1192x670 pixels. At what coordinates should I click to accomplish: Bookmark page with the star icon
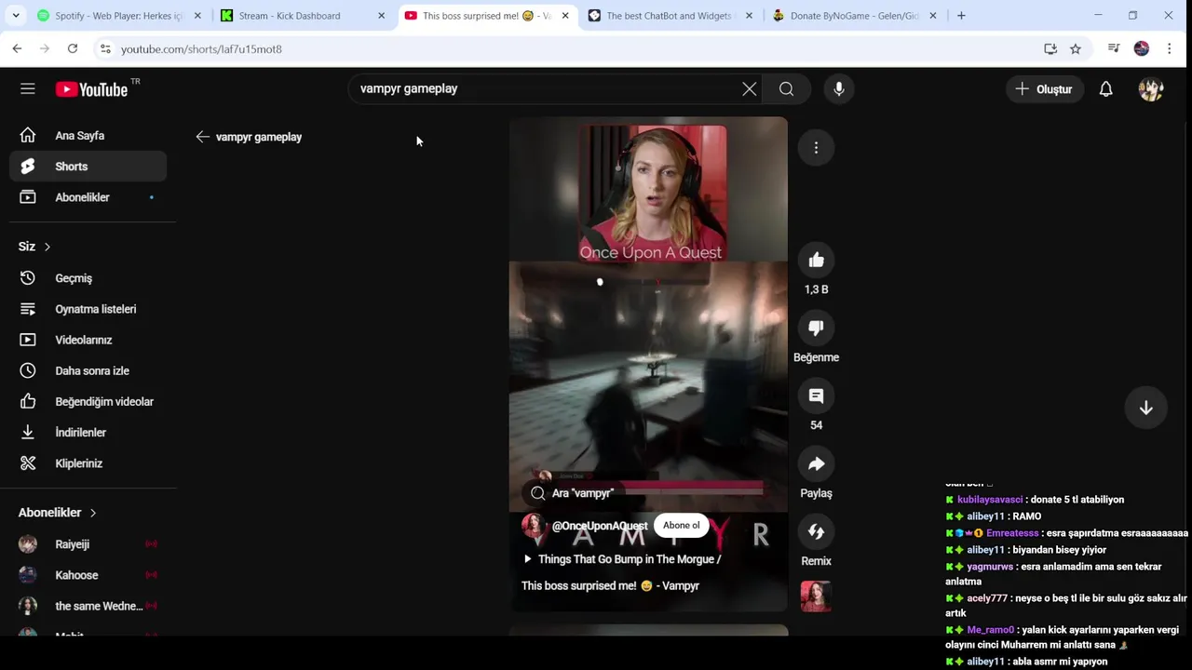1076,48
